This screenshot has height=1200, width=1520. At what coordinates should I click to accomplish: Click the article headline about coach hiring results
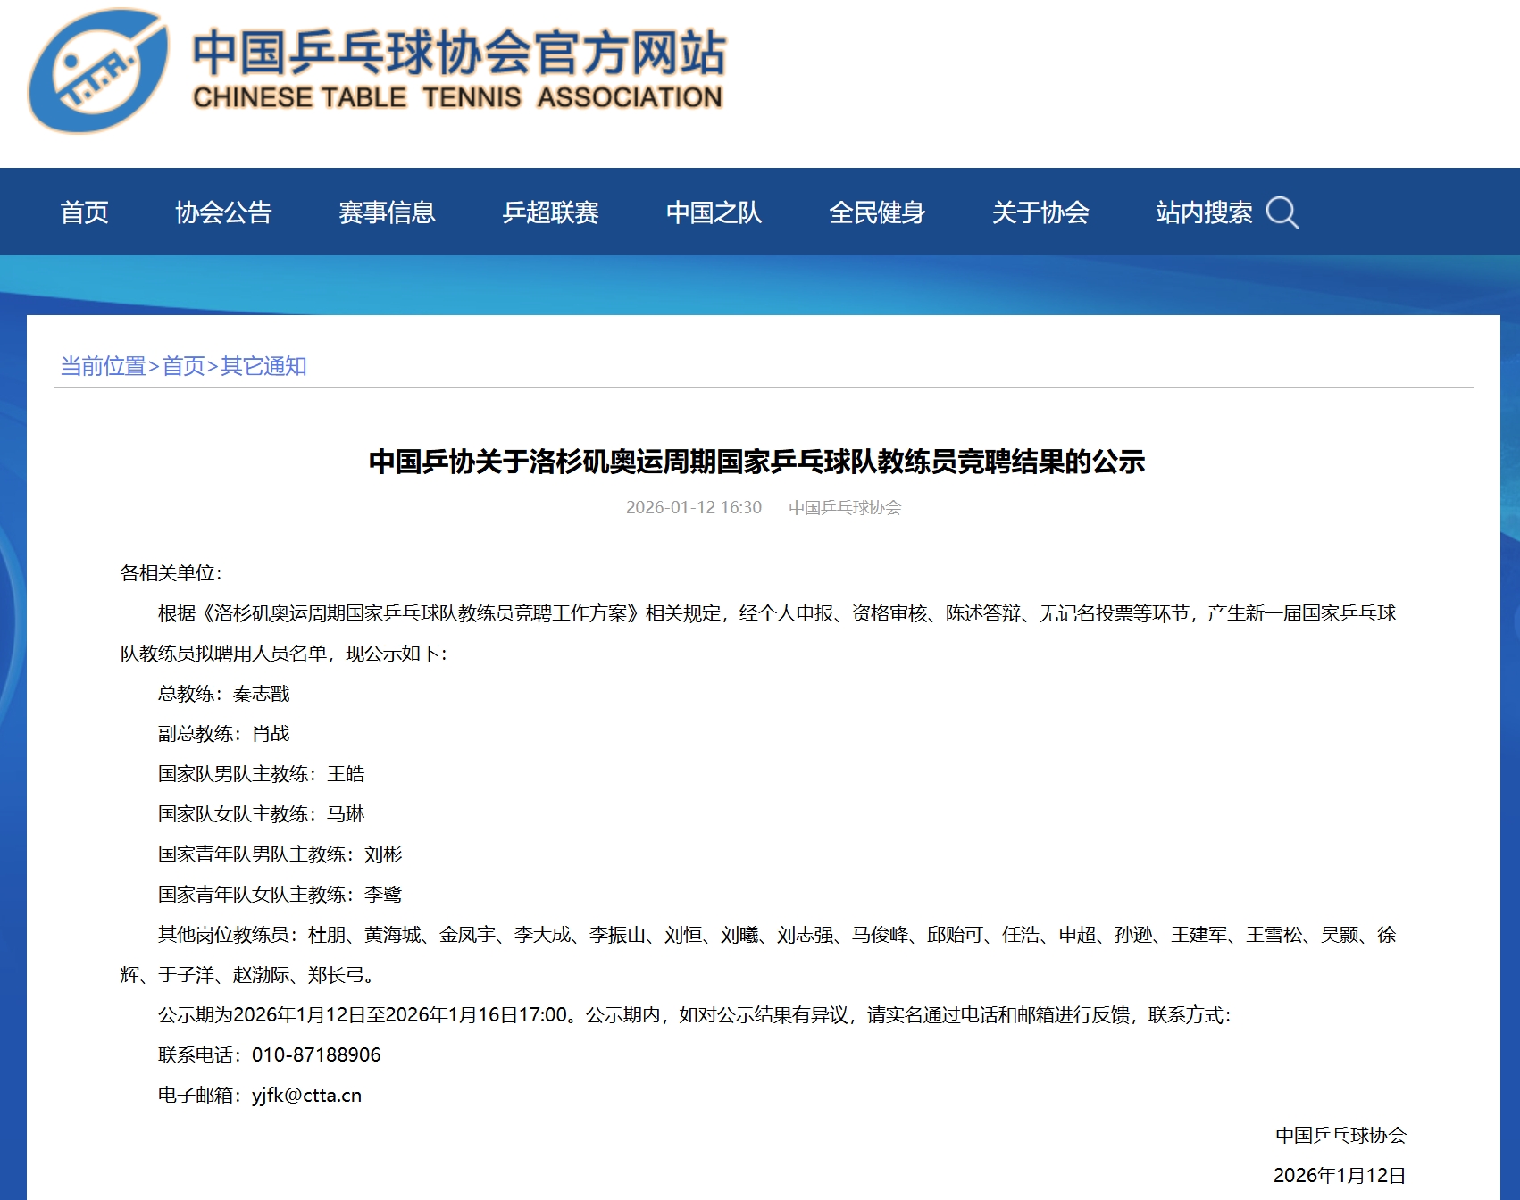click(756, 462)
